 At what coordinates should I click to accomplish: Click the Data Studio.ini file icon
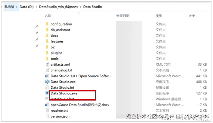click(47, 87)
